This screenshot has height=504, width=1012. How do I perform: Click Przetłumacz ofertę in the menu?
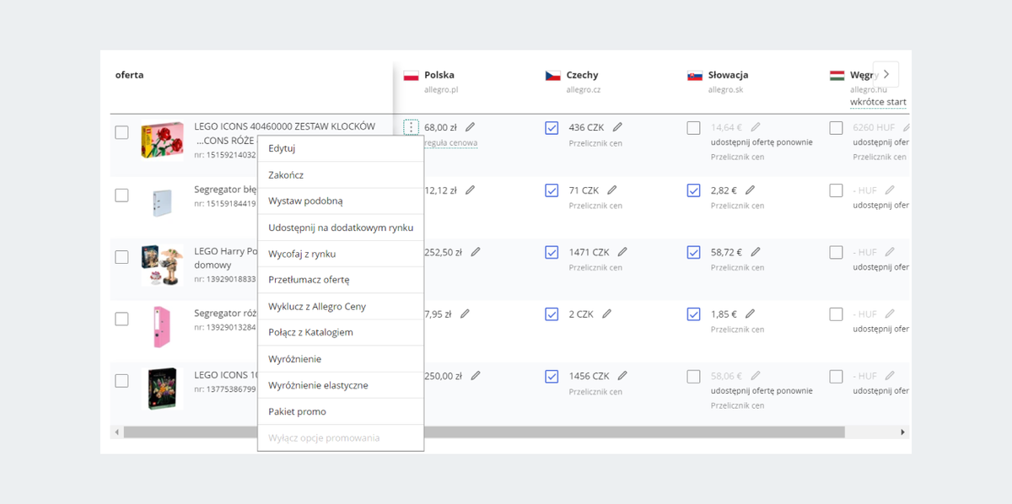pos(341,280)
